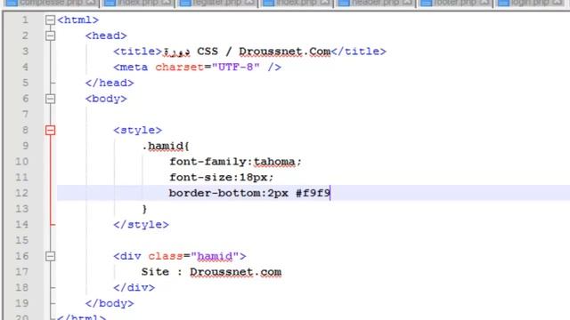570x320 pixels.
Task: Place cursor on the opening <head> tag
Action: [x=106, y=36]
